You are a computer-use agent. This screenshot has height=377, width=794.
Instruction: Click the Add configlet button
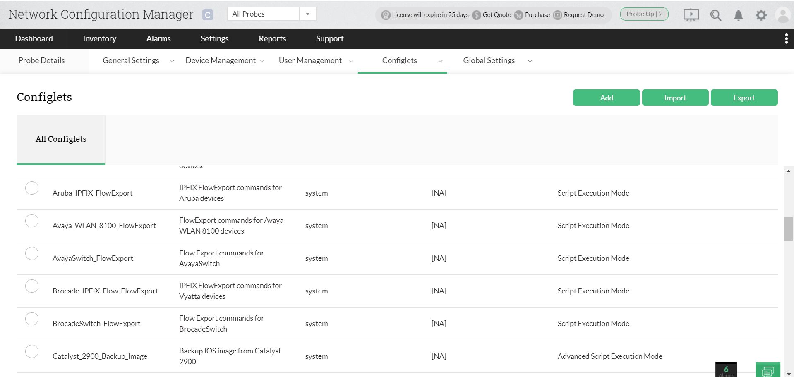tap(606, 98)
